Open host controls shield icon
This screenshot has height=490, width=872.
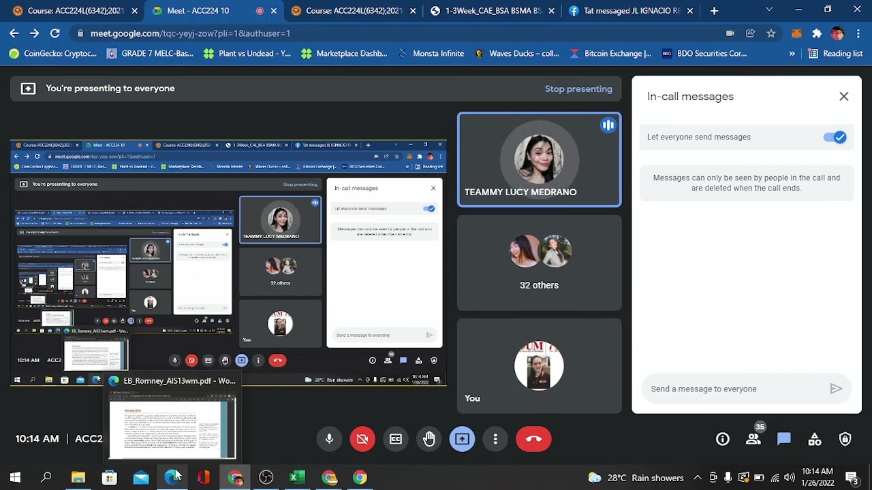tap(845, 439)
